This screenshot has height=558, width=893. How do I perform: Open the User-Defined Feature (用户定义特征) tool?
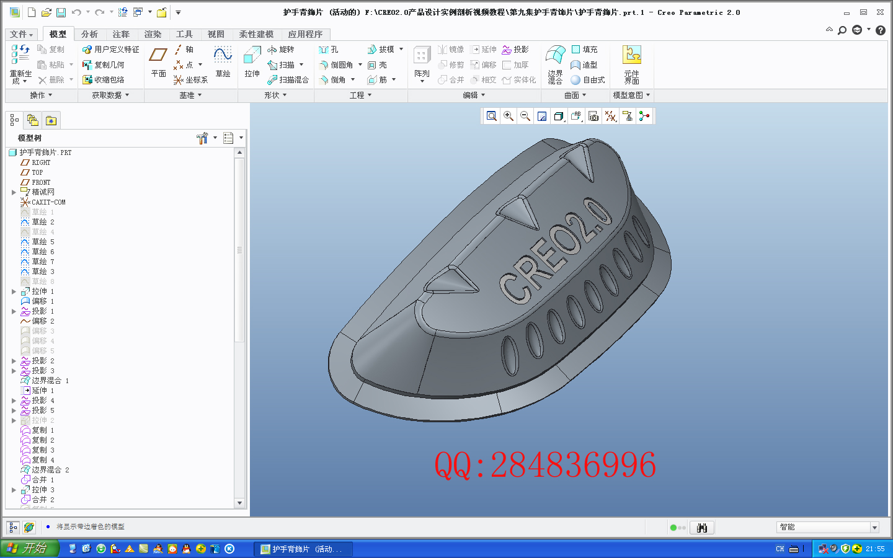click(x=111, y=50)
